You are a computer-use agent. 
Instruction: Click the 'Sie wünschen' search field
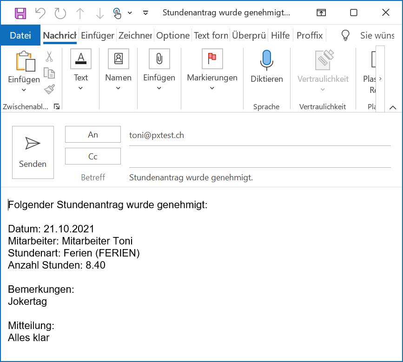coord(377,35)
